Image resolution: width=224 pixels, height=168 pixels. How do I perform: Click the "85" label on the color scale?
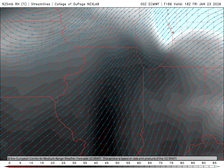click(193, 163)
